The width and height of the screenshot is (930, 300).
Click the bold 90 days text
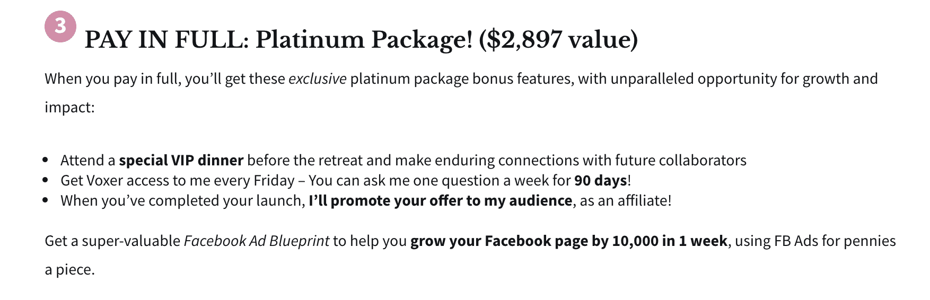[601, 181]
